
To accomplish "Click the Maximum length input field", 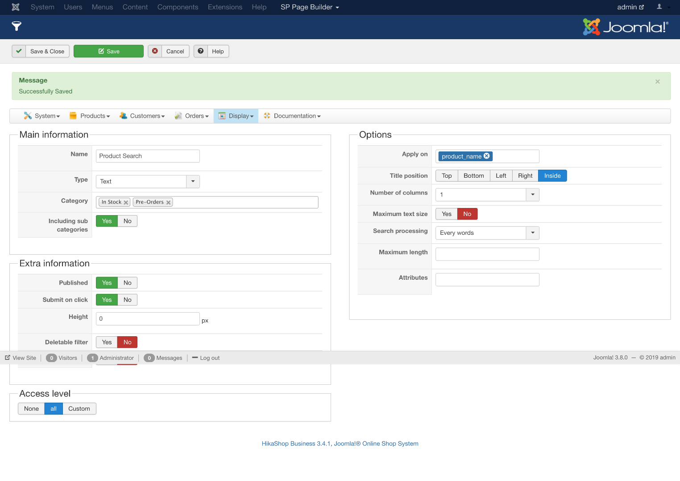I will [487, 254].
